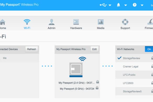Viewport: 153px width, 102px height.
Task: Click the Wi-Fi tab label
Action: coord(27,28)
